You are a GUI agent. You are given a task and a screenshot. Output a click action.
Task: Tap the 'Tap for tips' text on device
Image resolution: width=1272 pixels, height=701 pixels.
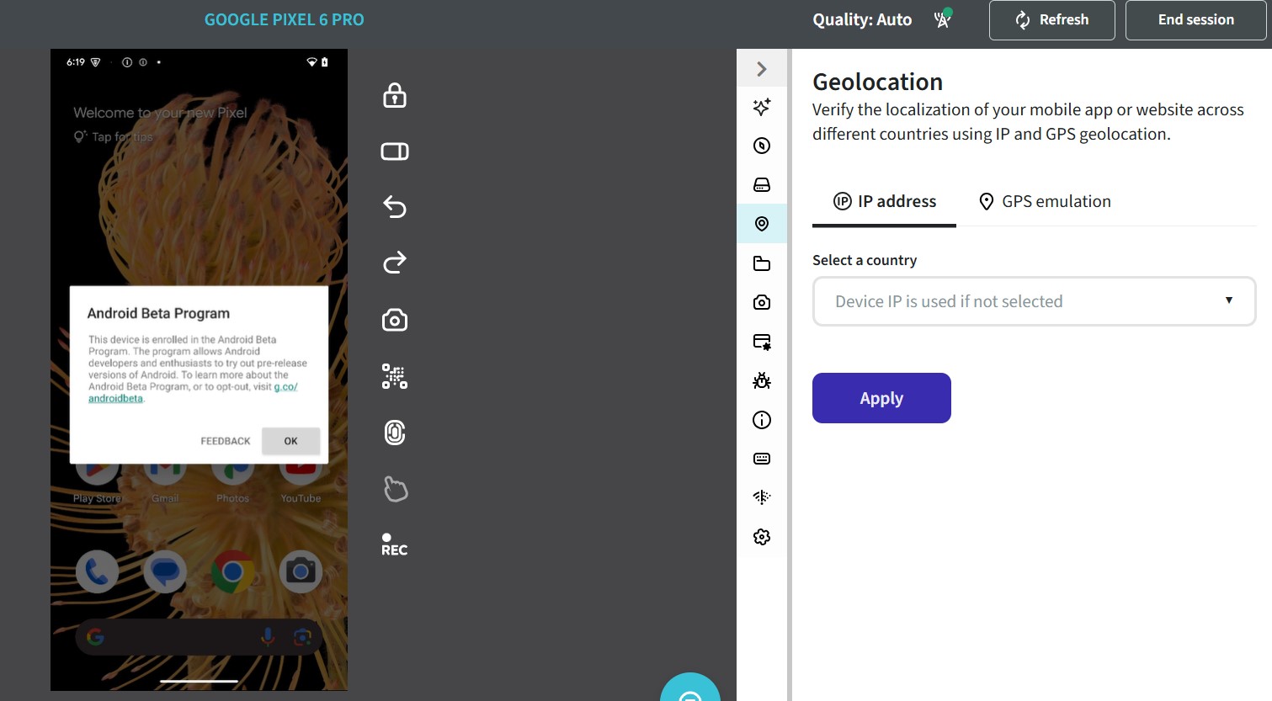(x=122, y=137)
